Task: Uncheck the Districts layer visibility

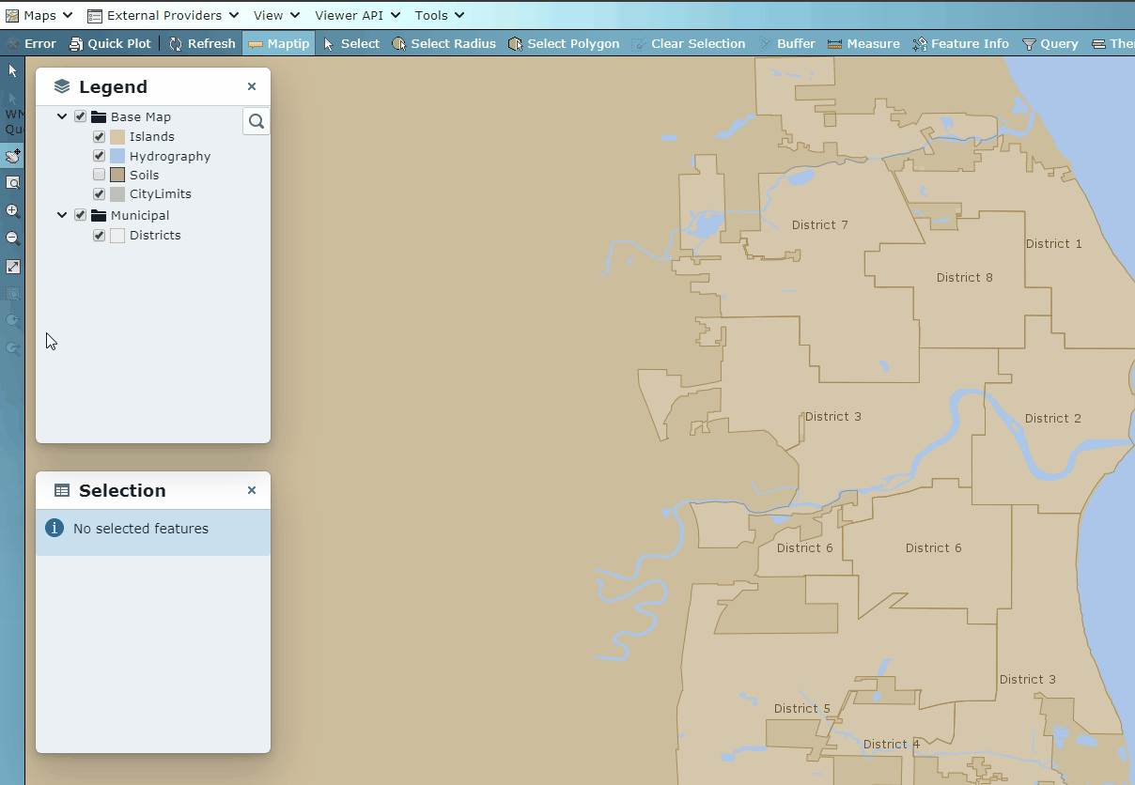Action: (99, 236)
